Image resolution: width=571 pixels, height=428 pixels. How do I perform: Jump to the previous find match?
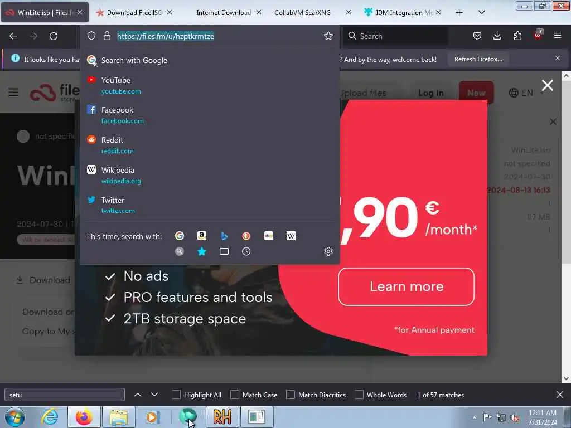138,395
